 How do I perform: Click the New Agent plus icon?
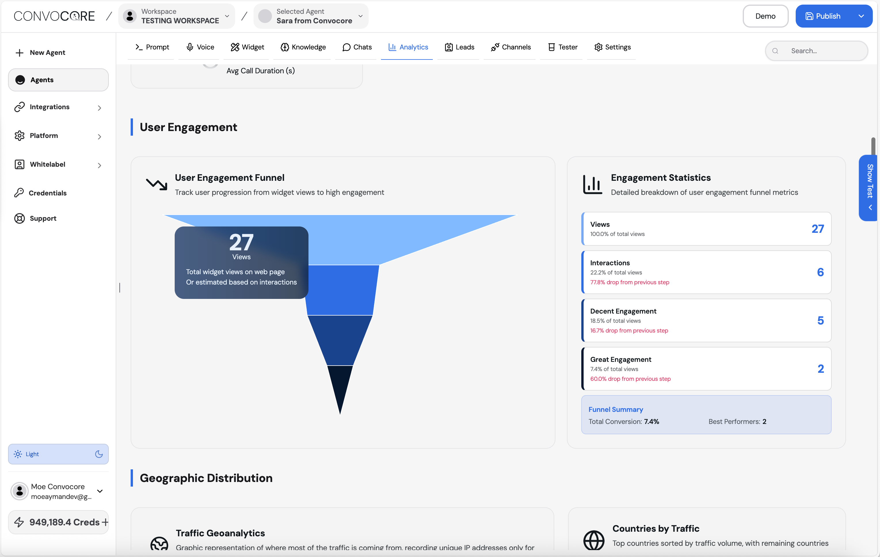click(x=19, y=53)
